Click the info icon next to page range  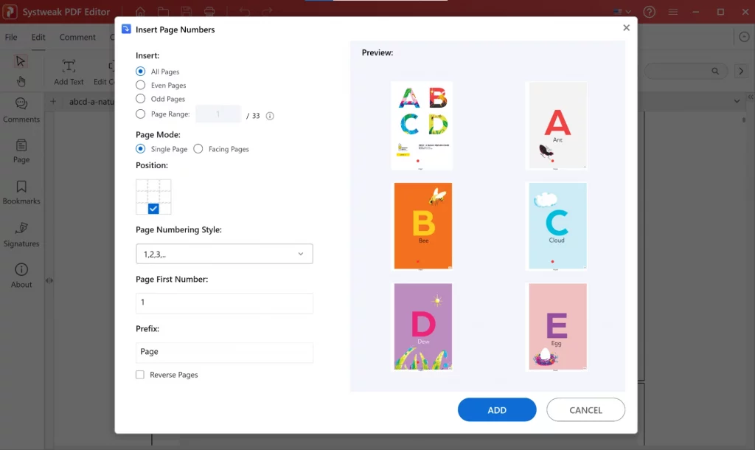tap(270, 115)
